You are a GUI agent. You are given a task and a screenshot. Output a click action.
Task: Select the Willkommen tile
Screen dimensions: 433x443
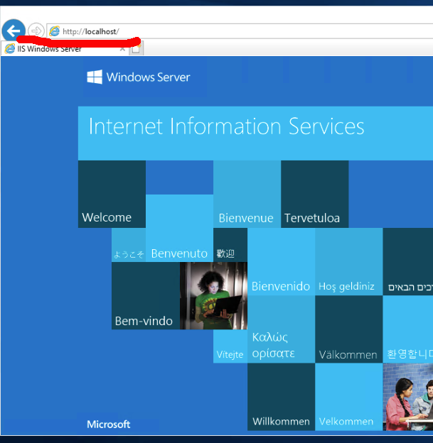pyautogui.click(x=281, y=396)
